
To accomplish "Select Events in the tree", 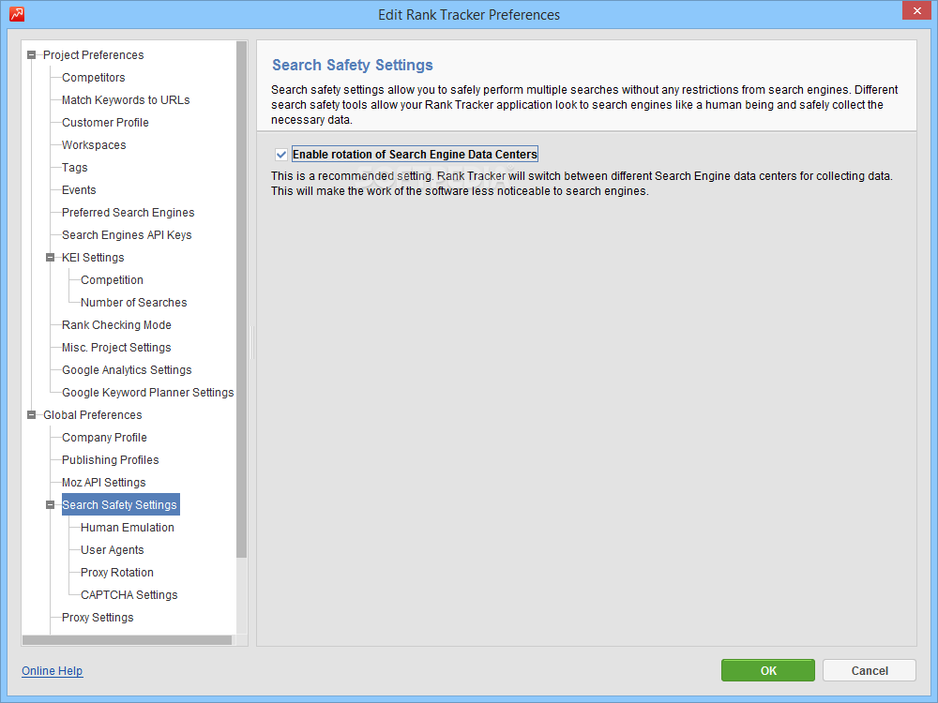I will coord(79,190).
